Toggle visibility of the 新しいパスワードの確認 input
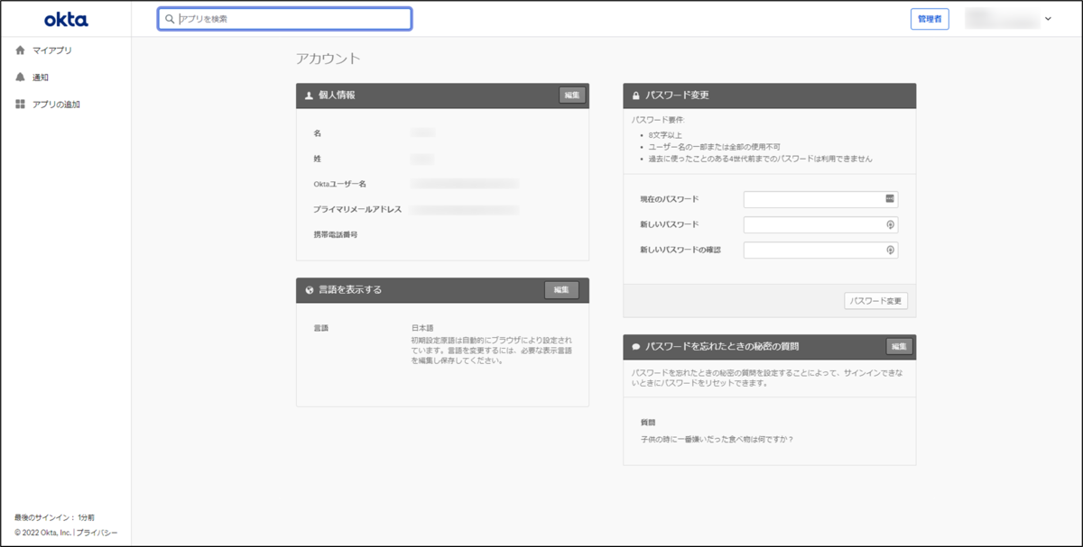 [x=889, y=249]
